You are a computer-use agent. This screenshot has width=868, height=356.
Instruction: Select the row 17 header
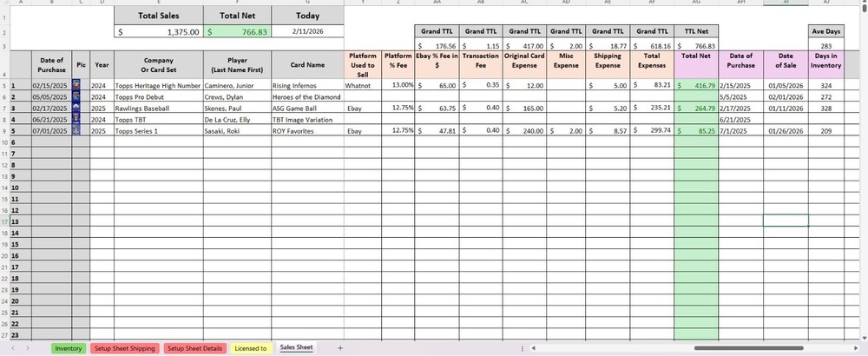pyautogui.click(x=4, y=221)
